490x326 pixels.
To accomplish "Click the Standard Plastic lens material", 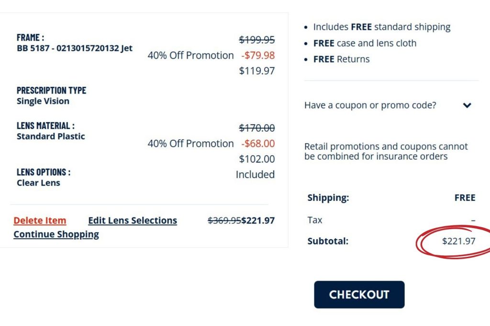I will (x=51, y=137).
